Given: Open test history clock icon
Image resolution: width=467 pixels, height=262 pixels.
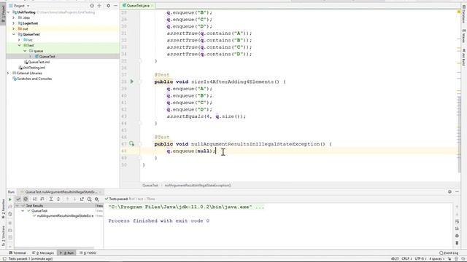Looking at the screenshot, I should 89,199.
